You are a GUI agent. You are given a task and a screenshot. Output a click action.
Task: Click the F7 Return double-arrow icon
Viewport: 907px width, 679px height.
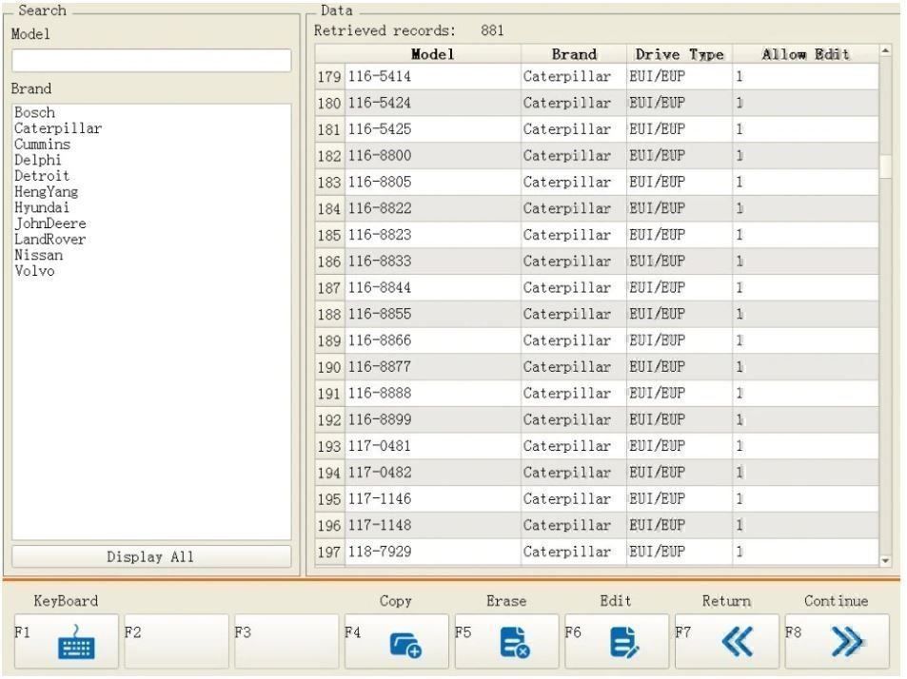[737, 642]
